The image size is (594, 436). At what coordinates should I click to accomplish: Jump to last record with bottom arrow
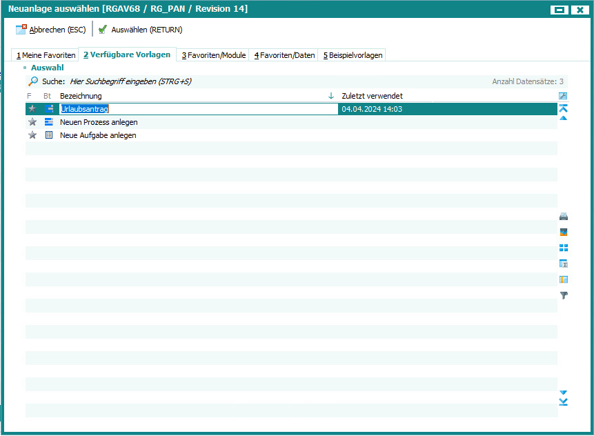click(x=564, y=402)
